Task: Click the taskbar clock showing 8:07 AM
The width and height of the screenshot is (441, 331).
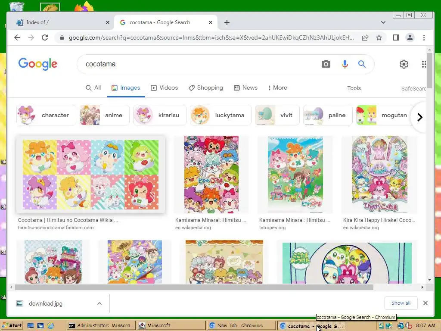Action: (x=425, y=325)
